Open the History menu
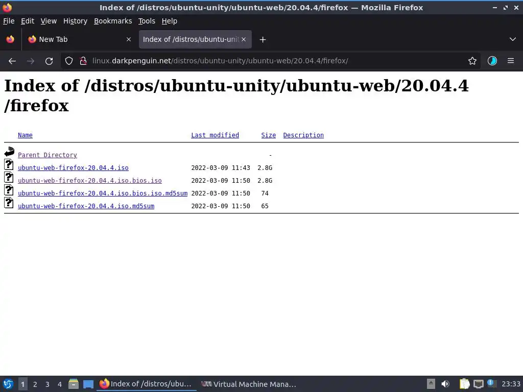 (x=76, y=21)
